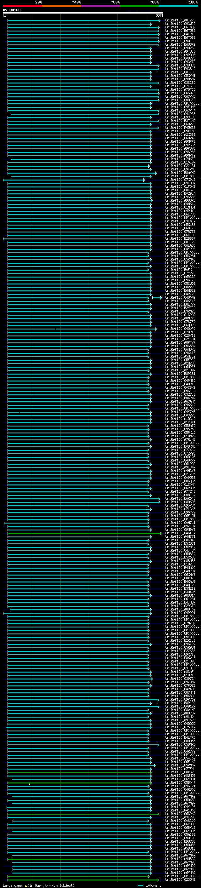Open hit UniRef100_B6T5B9
The height and width of the screenshot is (888, 201).
[x=180, y=31]
